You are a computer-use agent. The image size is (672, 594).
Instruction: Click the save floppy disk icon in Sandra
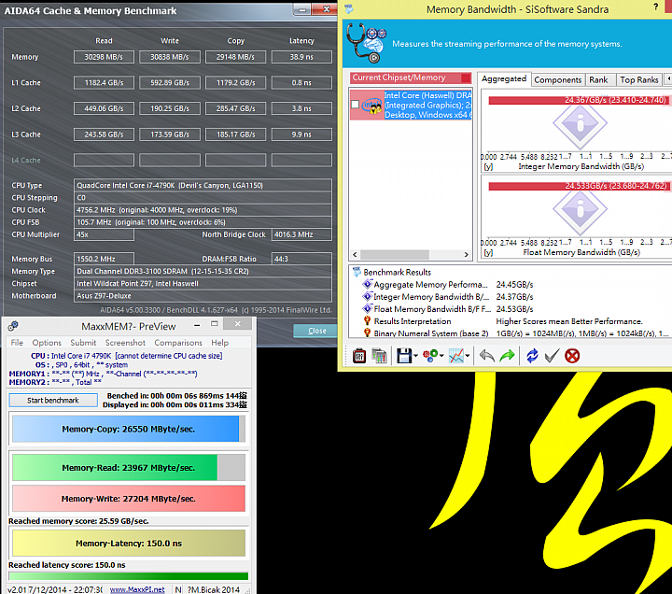tap(404, 356)
